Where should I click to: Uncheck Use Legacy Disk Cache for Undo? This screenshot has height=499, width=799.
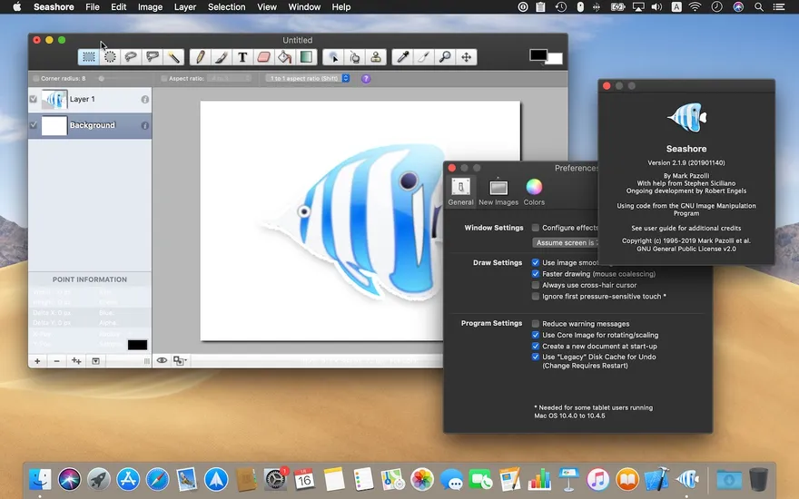coord(536,357)
